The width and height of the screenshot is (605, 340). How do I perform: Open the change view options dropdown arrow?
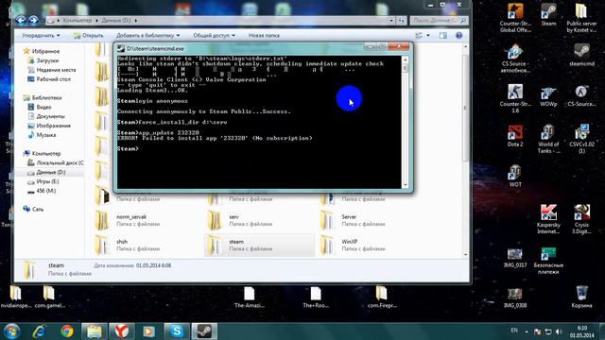pyautogui.click(x=428, y=36)
